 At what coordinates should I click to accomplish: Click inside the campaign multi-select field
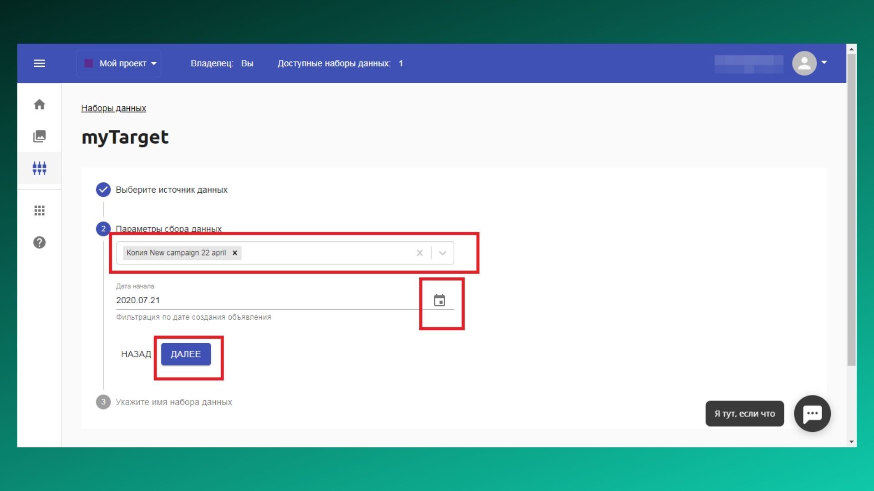point(285,253)
